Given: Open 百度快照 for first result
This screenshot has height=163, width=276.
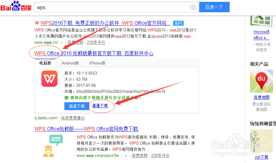Looking at the screenshot, I should click(x=75, y=43).
